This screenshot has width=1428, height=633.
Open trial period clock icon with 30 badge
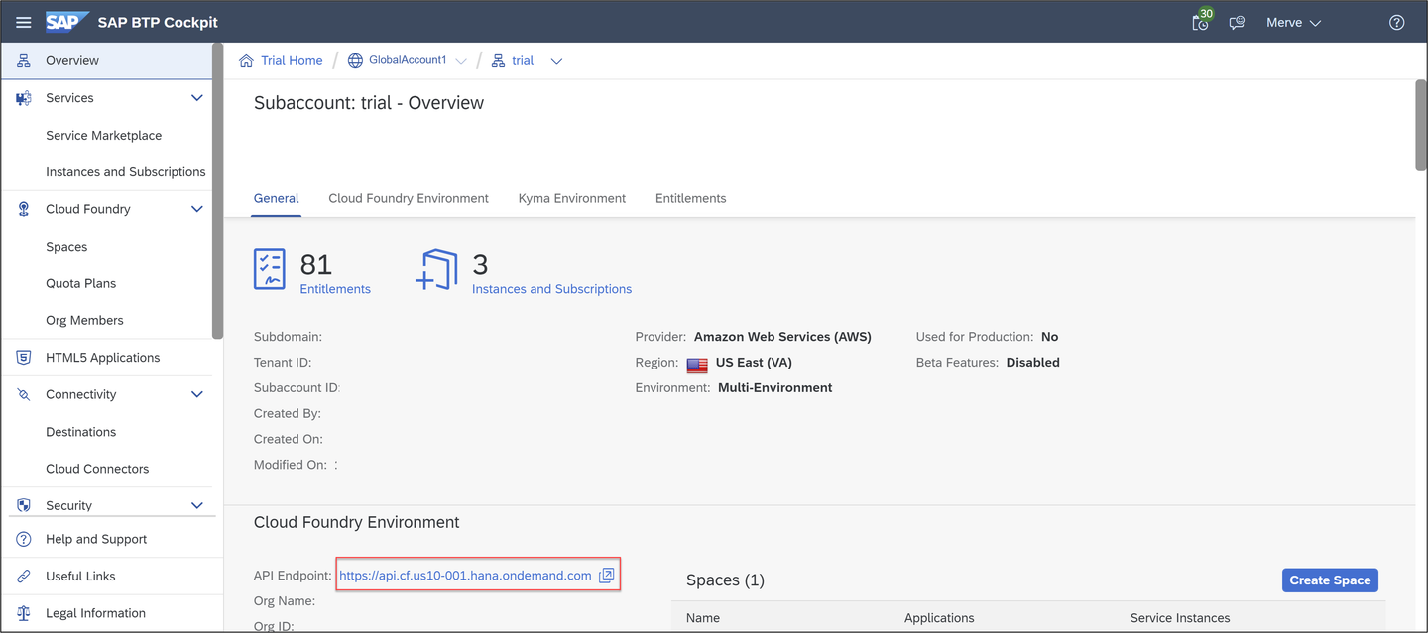(x=1202, y=21)
